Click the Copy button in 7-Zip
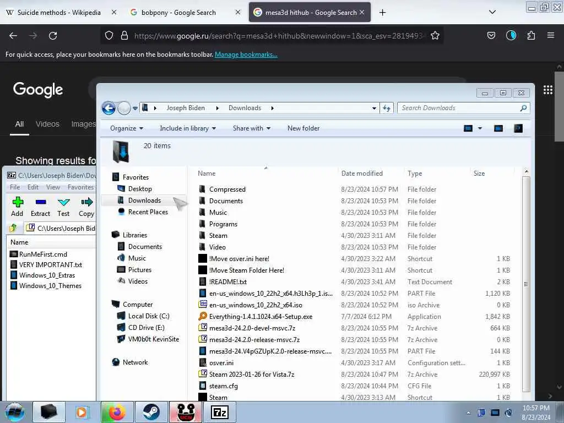564x423 pixels. coord(86,207)
